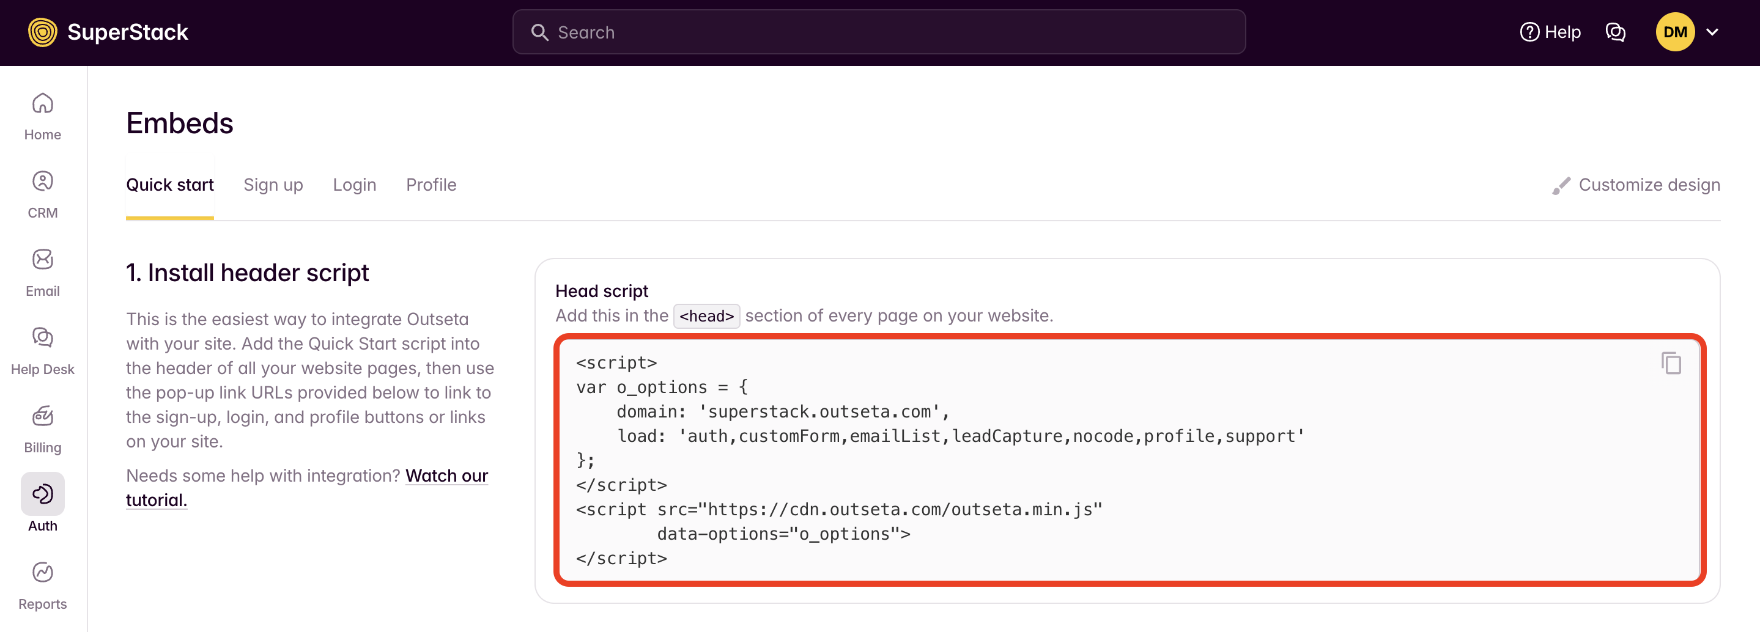This screenshot has width=1760, height=632.
Task: Open the chat messages icon in header
Action: point(1615,32)
